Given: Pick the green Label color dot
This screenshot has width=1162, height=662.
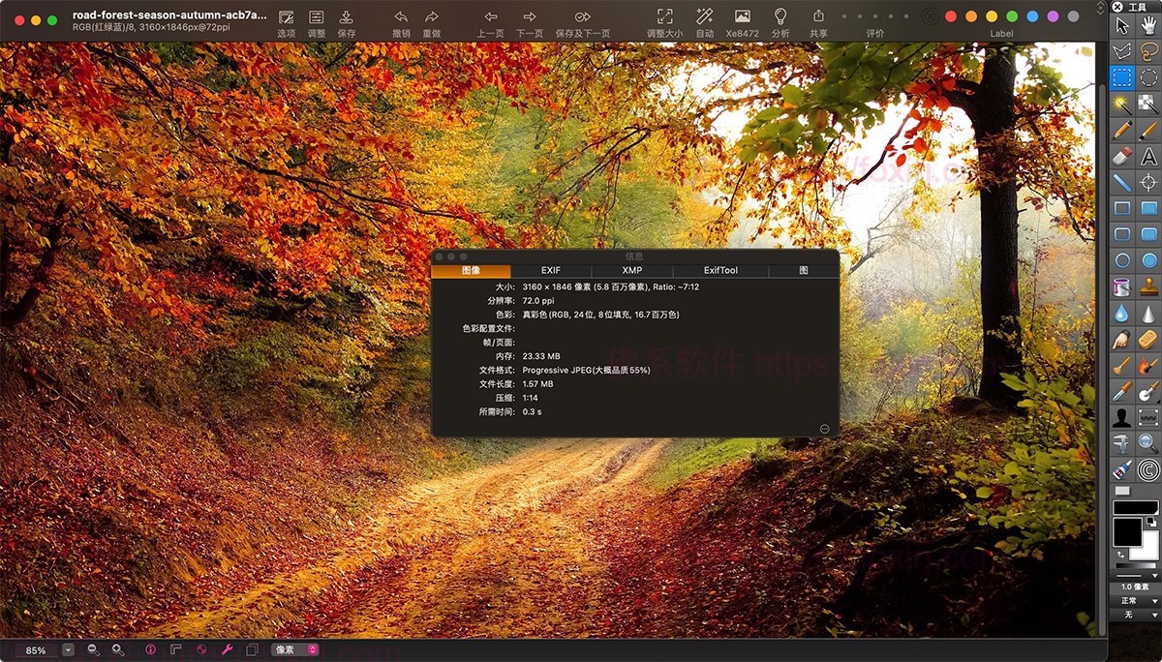Looking at the screenshot, I should (1011, 16).
